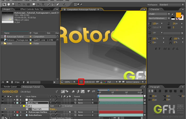Click the snapshot camera icon in viewer
The width and height of the screenshot is (186, 119).
pos(98,82)
